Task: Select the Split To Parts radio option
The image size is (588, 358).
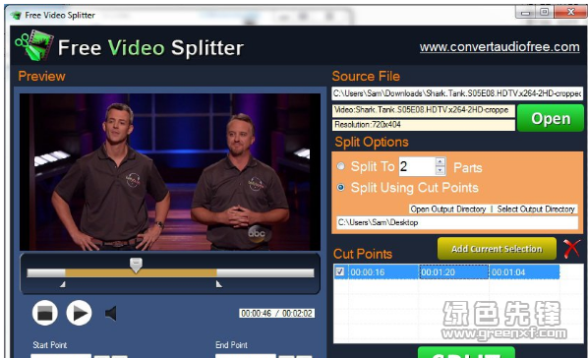Action: pyautogui.click(x=341, y=166)
